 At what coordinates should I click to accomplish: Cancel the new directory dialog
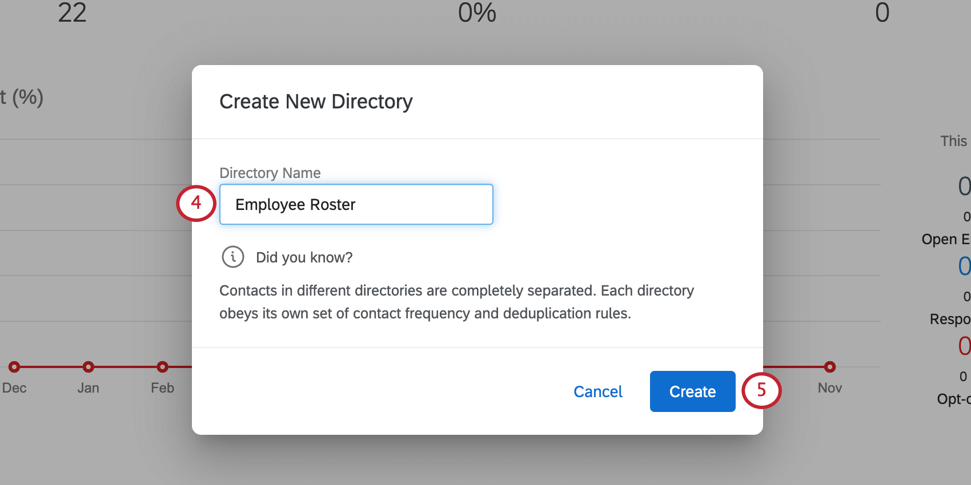coord(597,391)
